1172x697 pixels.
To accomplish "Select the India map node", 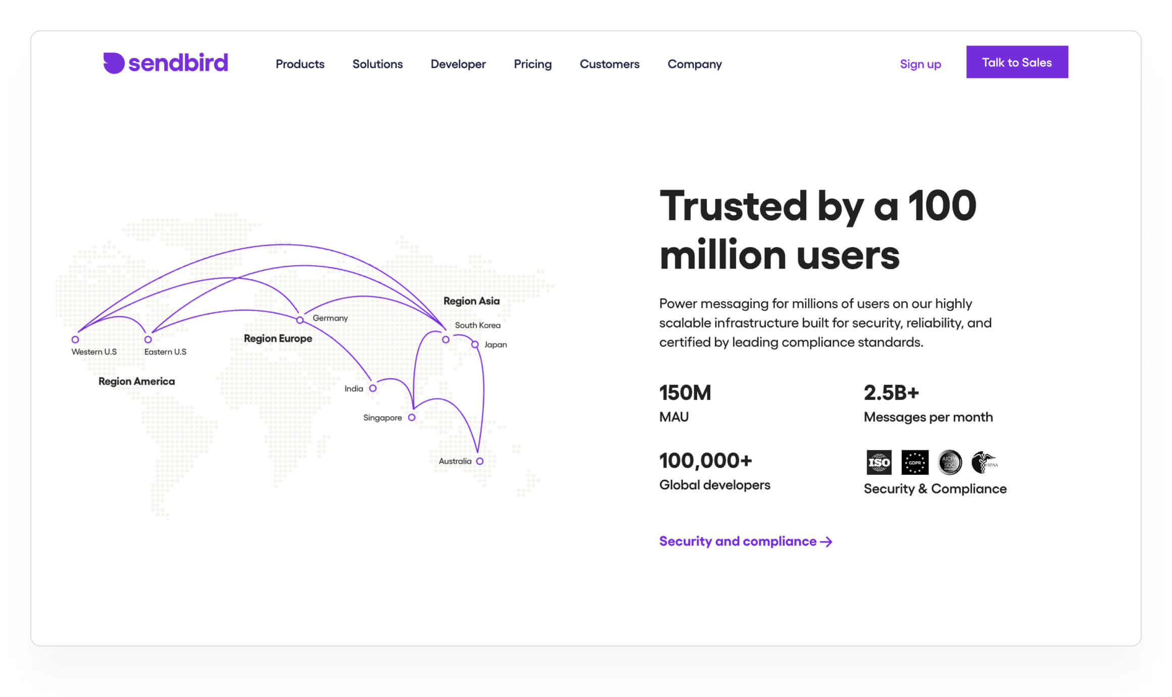I will 373,388.
